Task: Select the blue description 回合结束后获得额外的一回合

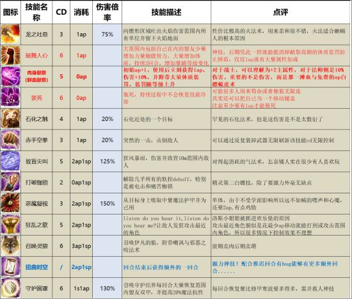Action: [161, 268]
